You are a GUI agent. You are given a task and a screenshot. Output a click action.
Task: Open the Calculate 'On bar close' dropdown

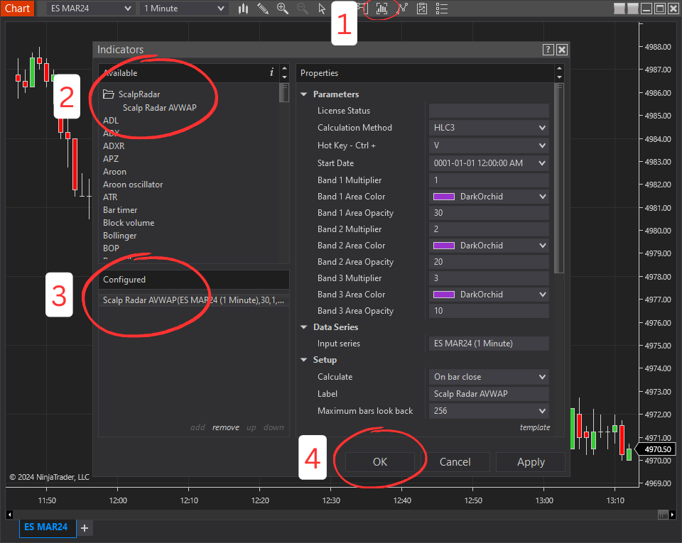pos(489,377)
